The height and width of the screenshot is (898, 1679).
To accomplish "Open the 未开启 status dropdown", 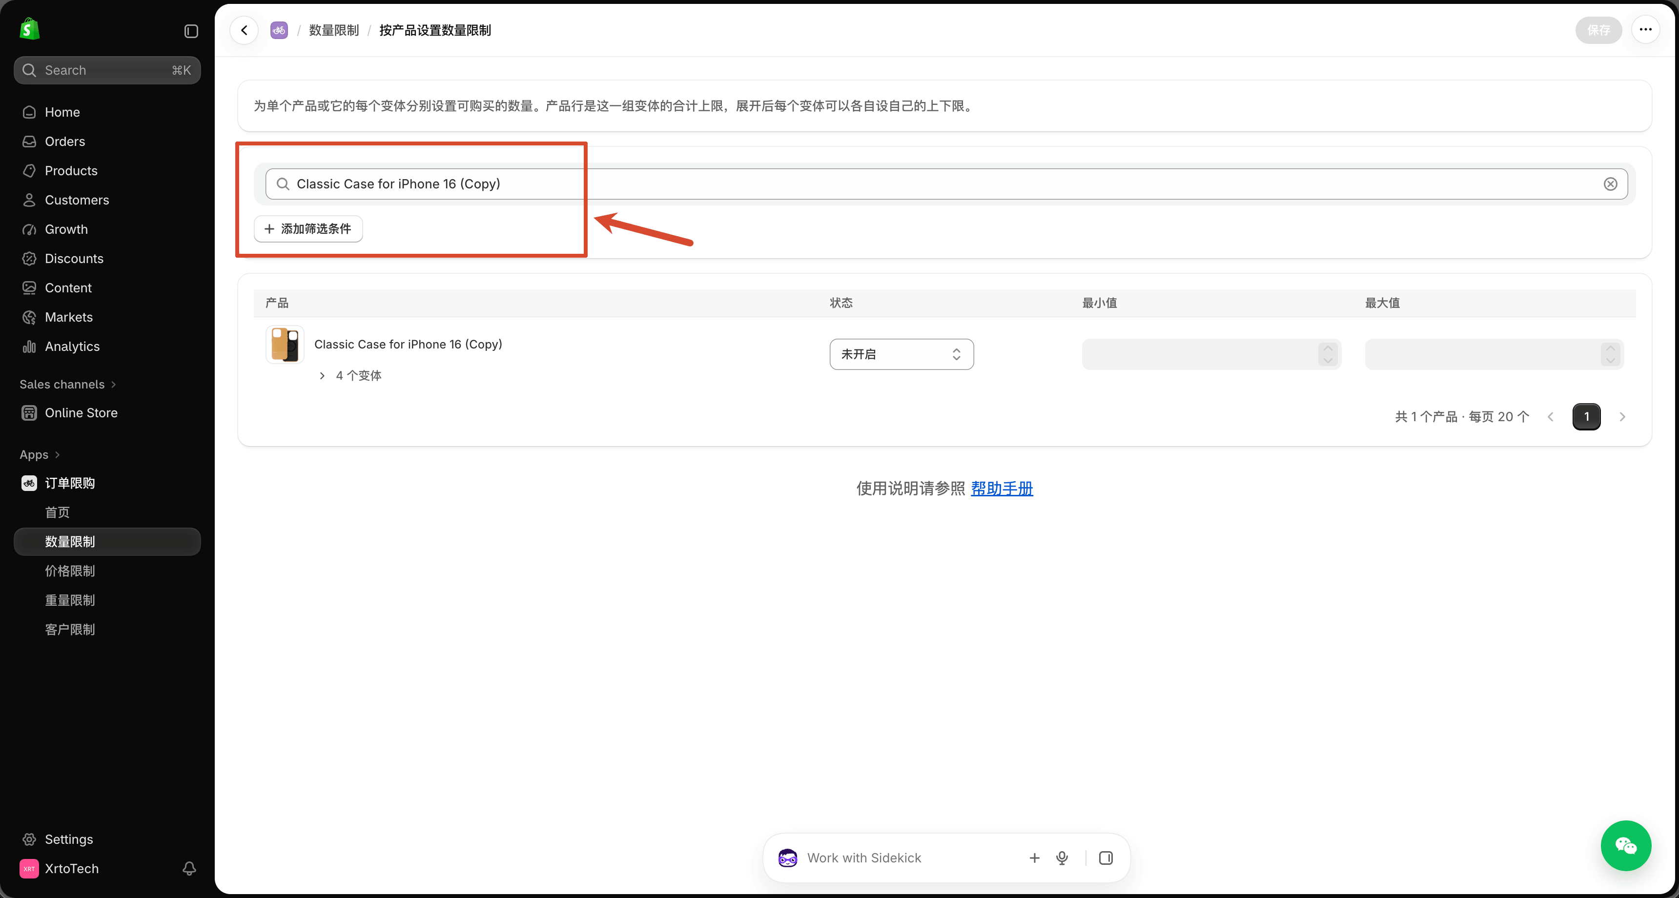I will click(901, 354).
